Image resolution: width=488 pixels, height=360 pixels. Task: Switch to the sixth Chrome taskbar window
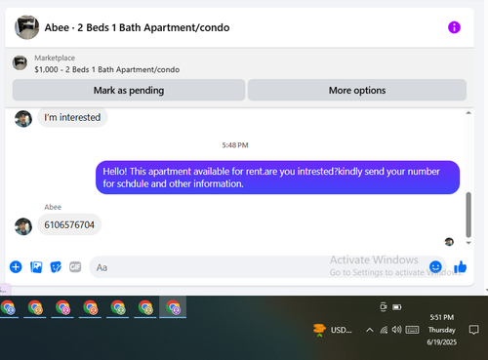click(x=145, y=307)
